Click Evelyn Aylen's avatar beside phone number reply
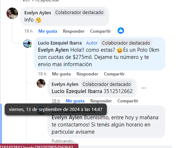179x148 pixels. 41,83
